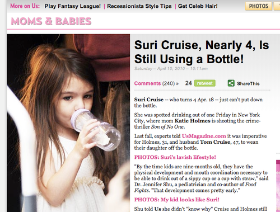Click the green ShareThis icon
The height and width of the screenshot is (212, 280).
click(x=231, y=83)
